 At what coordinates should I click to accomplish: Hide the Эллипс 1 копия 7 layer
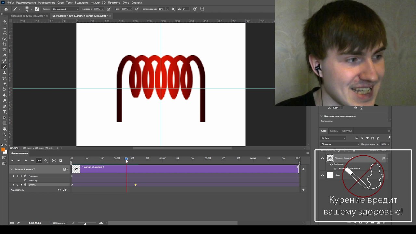coord(322,158)
